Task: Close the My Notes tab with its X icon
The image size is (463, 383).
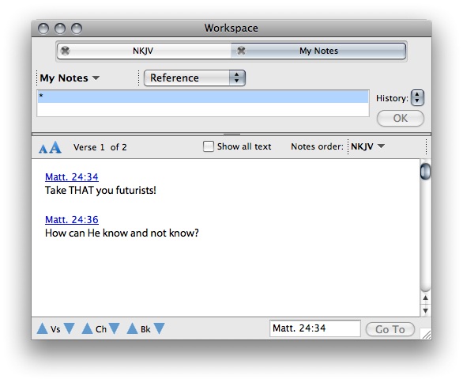Action: coord(241,51)
